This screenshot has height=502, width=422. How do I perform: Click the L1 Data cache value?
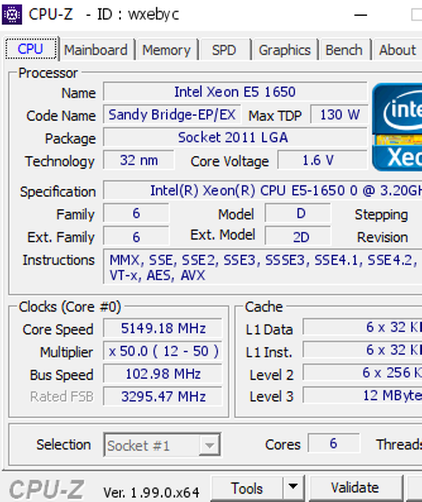coord(363,327)
